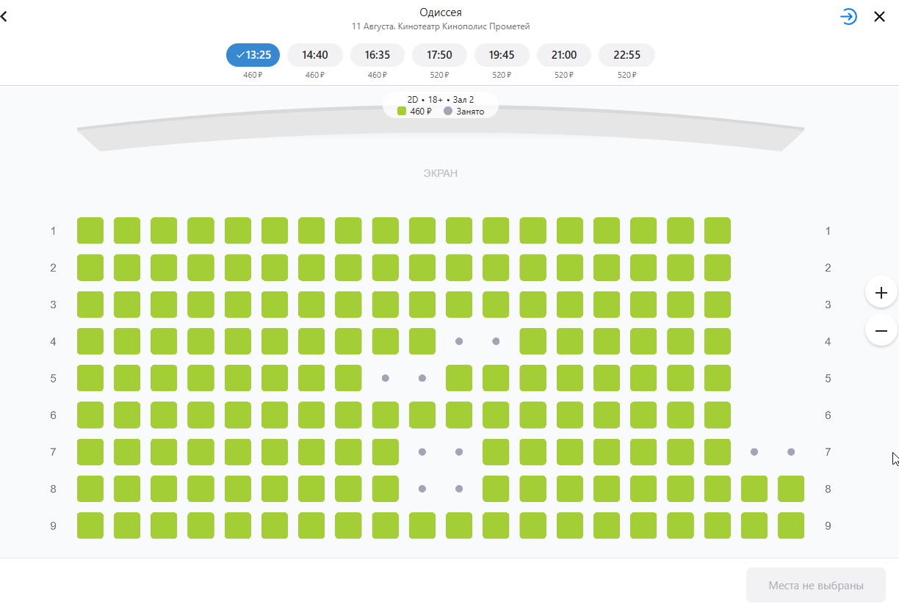Go back using the left chevron arrow
This screenshot has height=604, width=899.
point(4,16)
